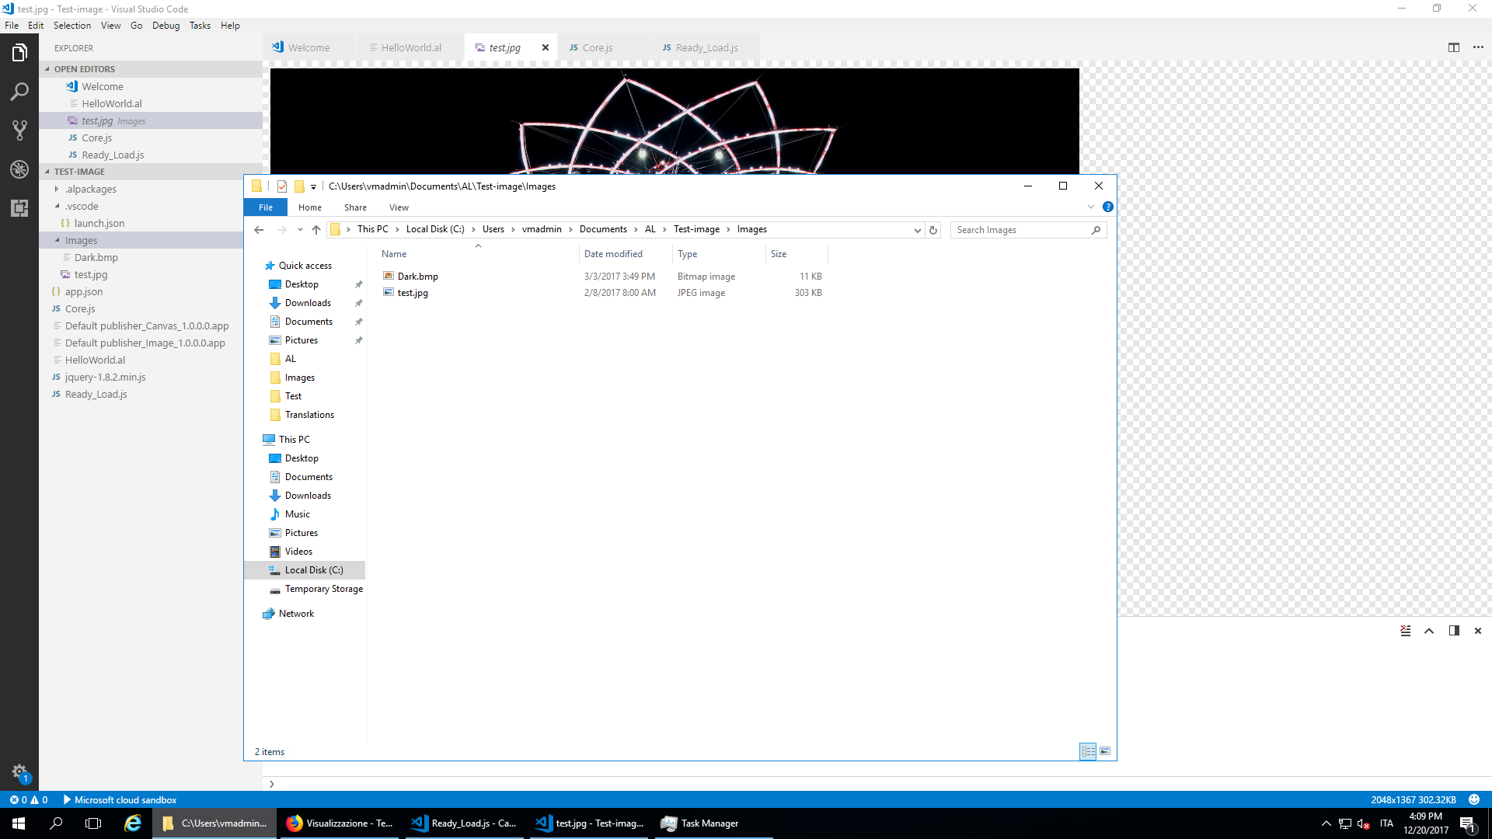This screenshot has height=839, width=1492.
Task: Open Extensions view in the activity bar
Action: [x=19, y=208]
